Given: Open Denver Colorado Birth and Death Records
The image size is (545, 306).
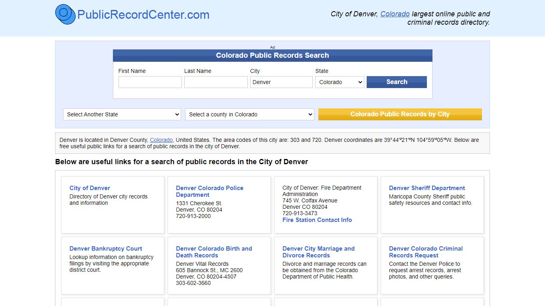Looking at the screenshot, I should tap(214, 252).
